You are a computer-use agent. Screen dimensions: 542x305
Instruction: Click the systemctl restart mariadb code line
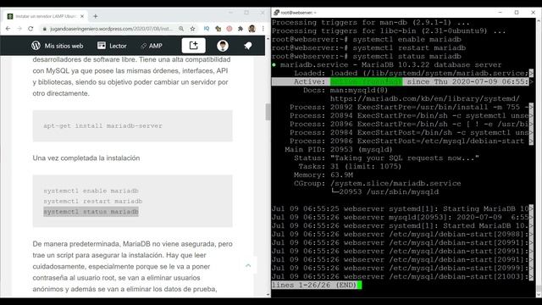93,202
